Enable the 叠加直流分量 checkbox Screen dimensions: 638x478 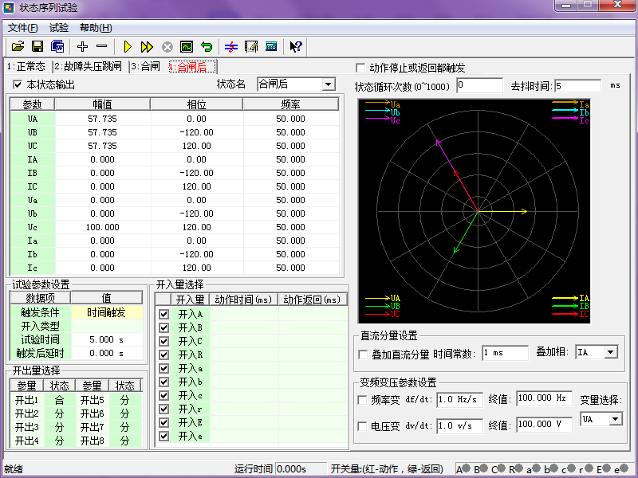(x=364, y=354)
